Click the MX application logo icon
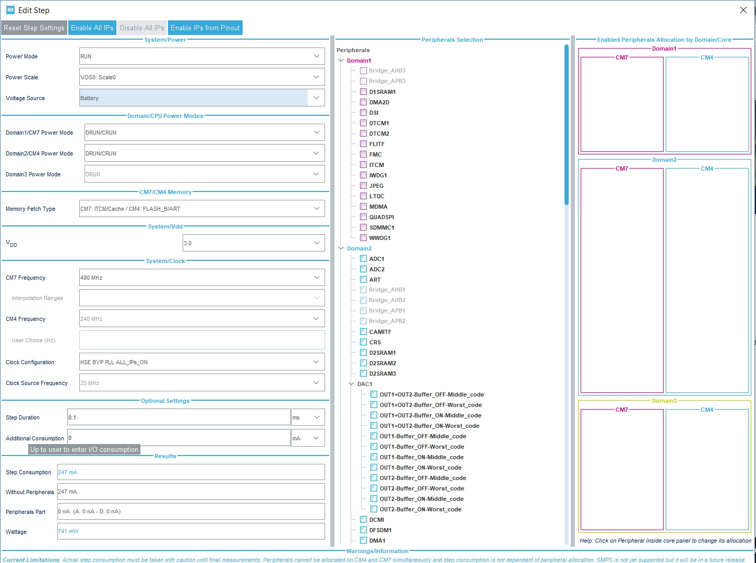756x563 pixels. click(10, 10)
